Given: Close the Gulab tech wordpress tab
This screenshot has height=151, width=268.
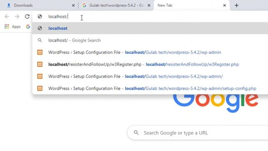Looking at the screenshot, I should pos(149,5).
